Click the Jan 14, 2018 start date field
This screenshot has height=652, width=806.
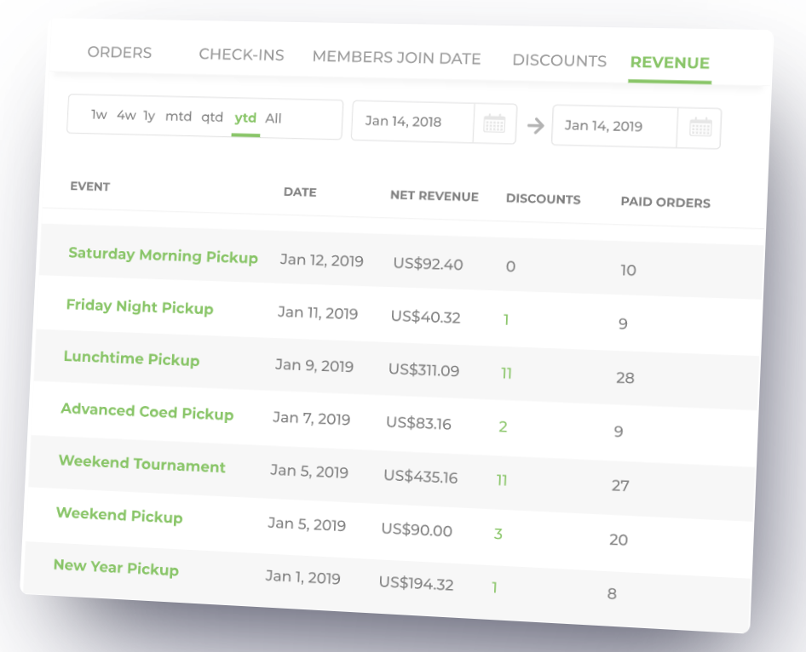click(412, 122)
